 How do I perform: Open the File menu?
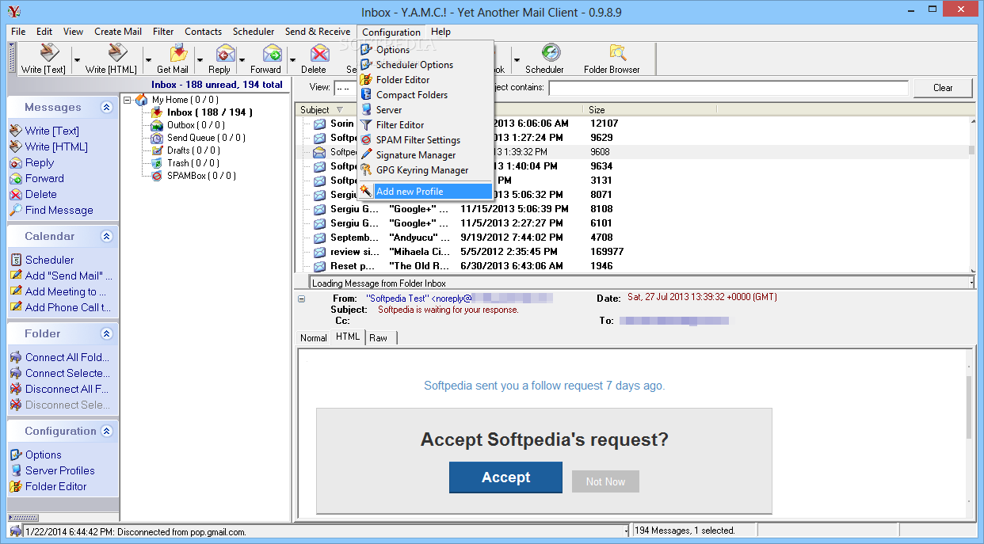18,32
